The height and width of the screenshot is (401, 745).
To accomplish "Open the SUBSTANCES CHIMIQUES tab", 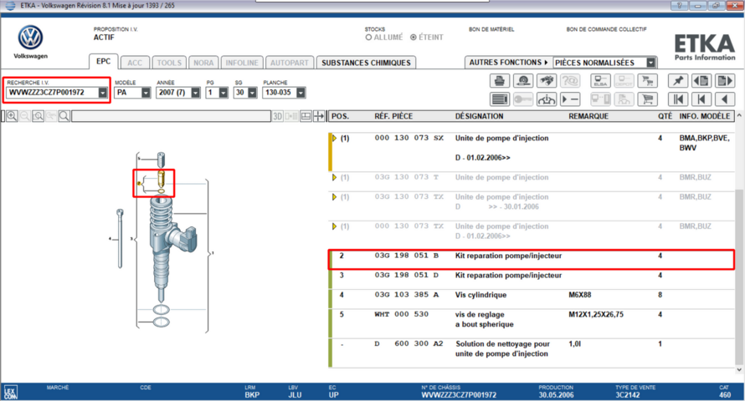I will (x=366, y=63).
